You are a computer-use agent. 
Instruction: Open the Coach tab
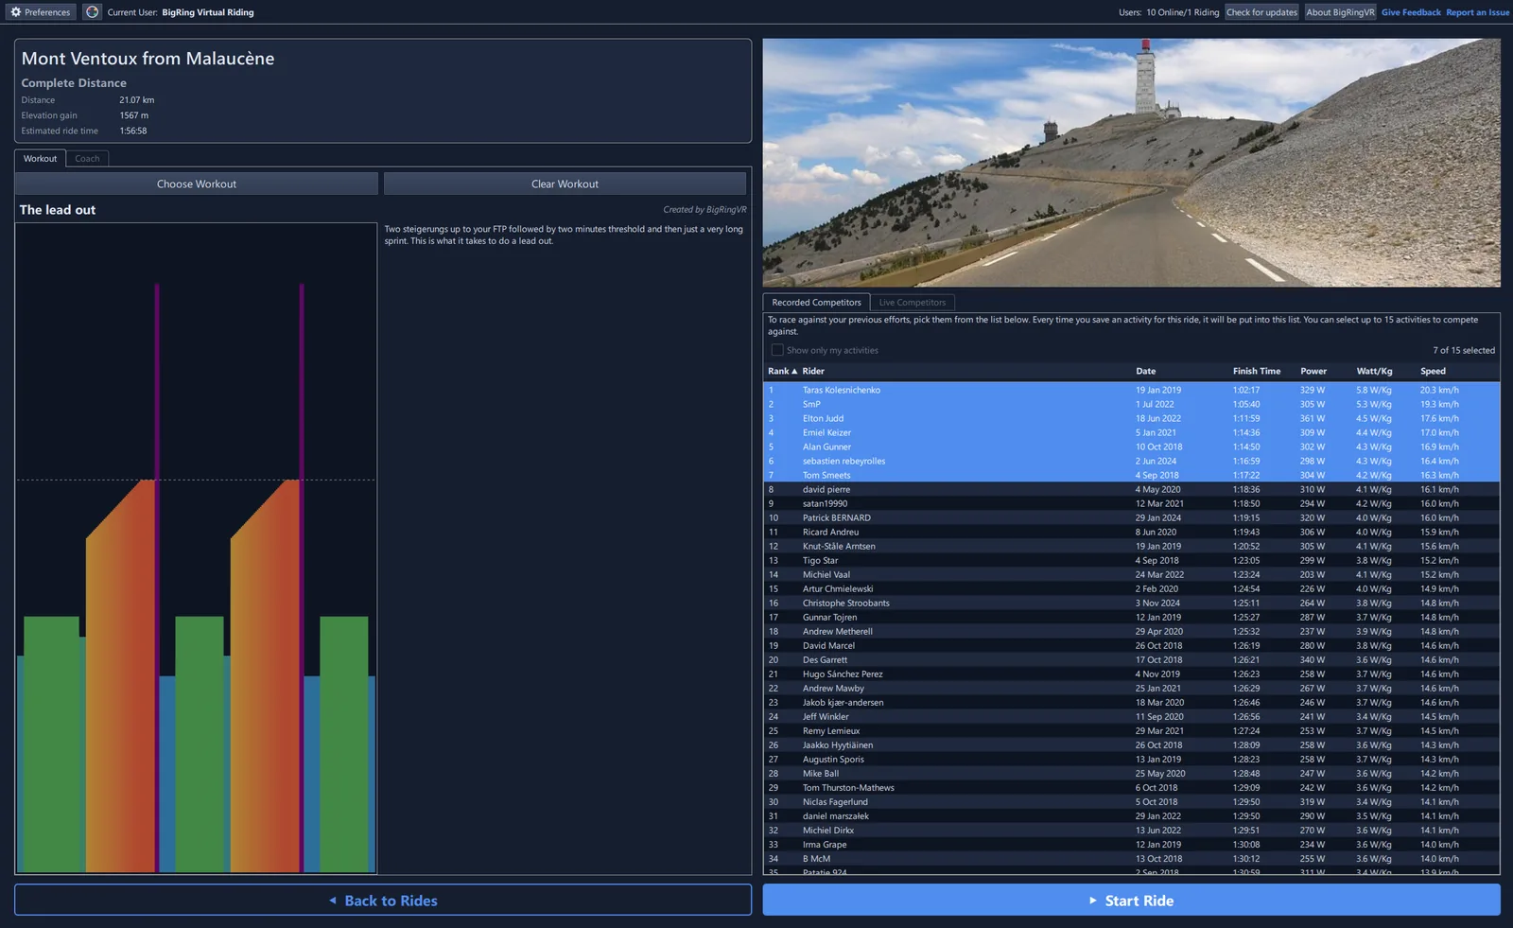pyautogui.click(x=87, y=159)
